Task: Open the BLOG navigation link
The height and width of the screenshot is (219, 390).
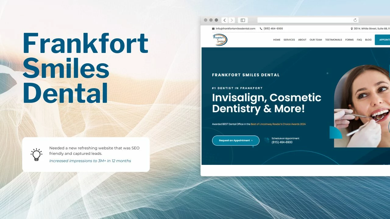Action: 368,40
